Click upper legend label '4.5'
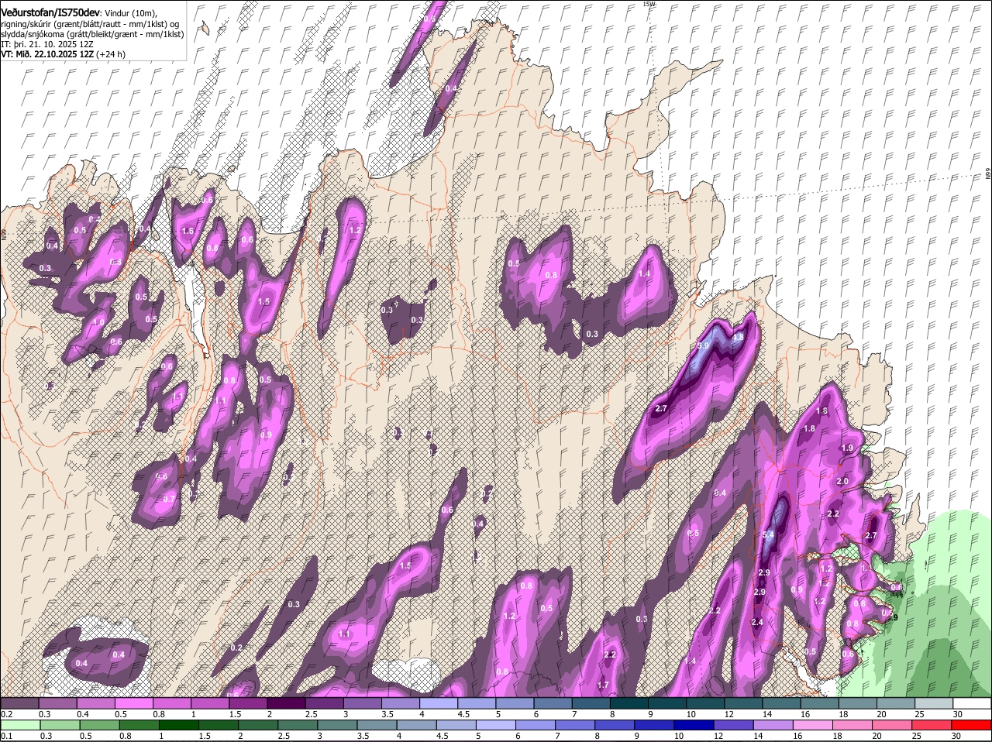The image size is (992, 742). (x=463, y=714)
